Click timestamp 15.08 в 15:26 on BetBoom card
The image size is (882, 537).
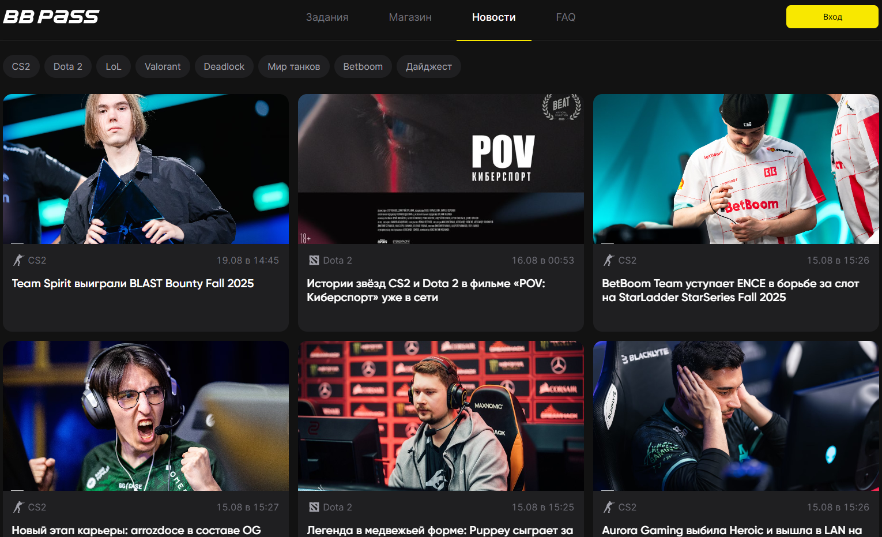coord(838,261)
